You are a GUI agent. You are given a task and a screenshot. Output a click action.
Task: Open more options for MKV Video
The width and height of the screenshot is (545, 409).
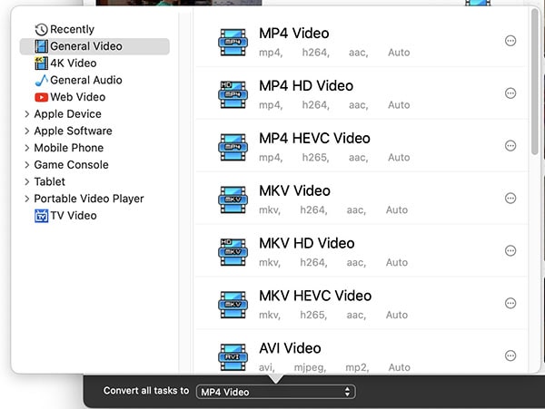pyautogui.click(x=510, y=199)
